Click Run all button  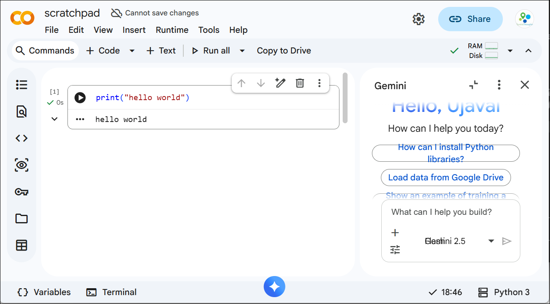[x=211, y=51]
